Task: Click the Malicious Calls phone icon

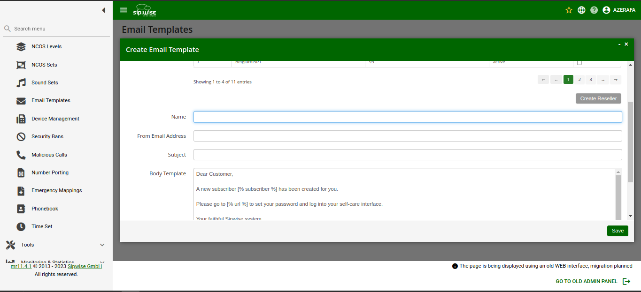Action: click(21, 154)
